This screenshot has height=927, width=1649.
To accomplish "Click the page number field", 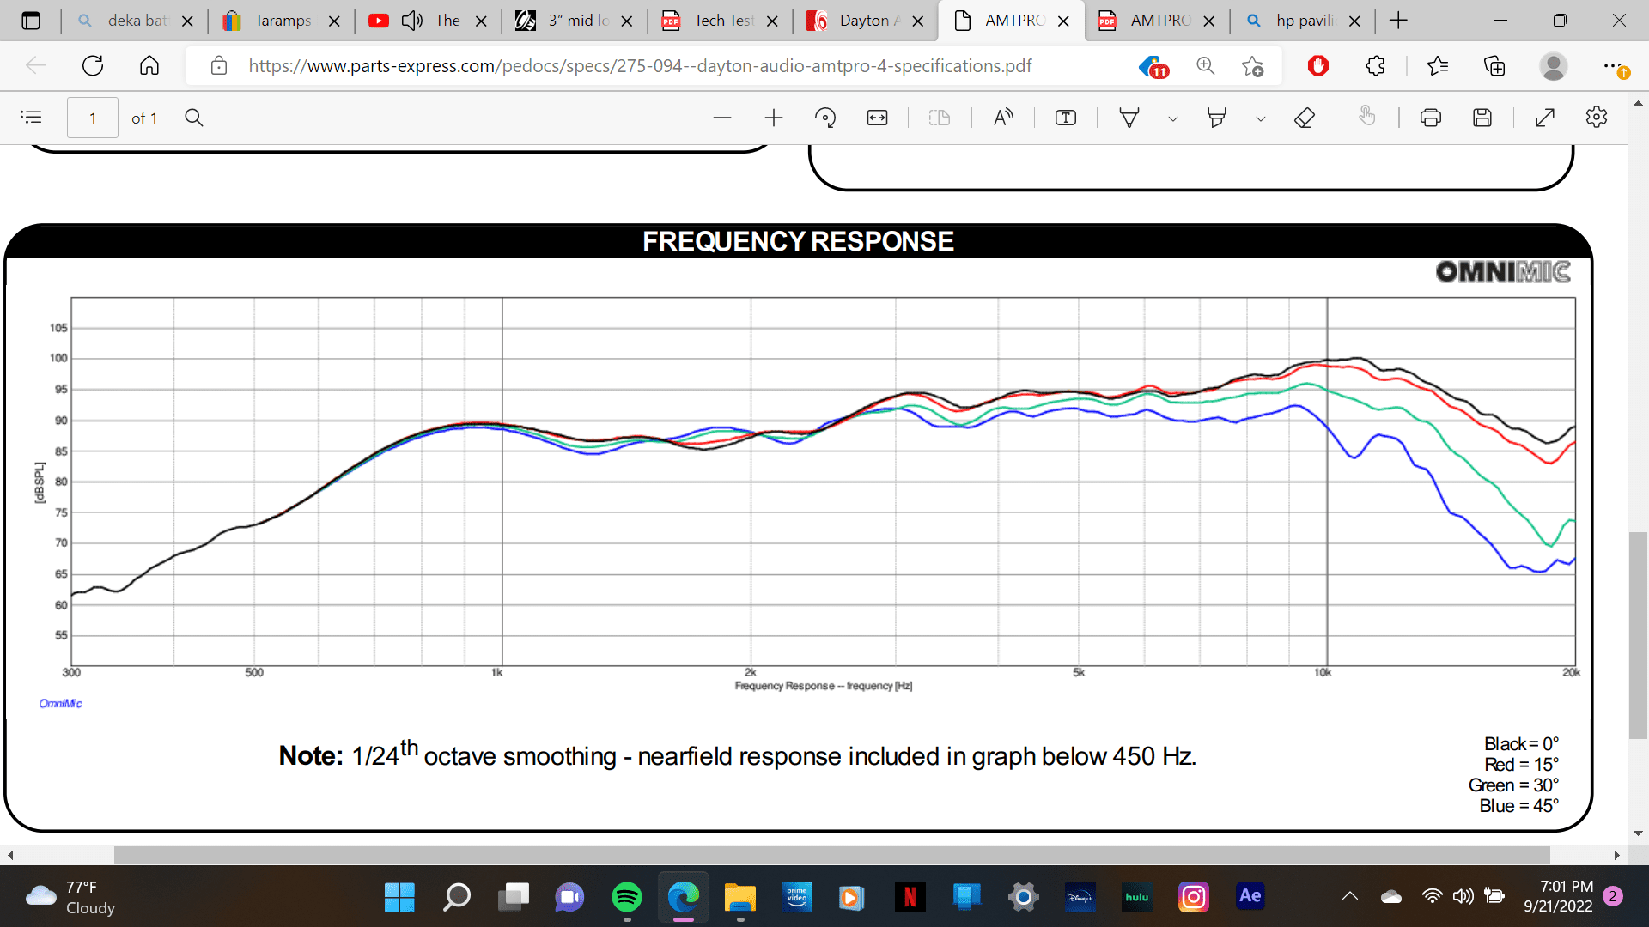I will point(93,118).
